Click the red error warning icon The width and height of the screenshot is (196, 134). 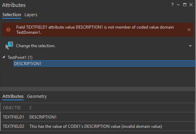tap(8, 30)
